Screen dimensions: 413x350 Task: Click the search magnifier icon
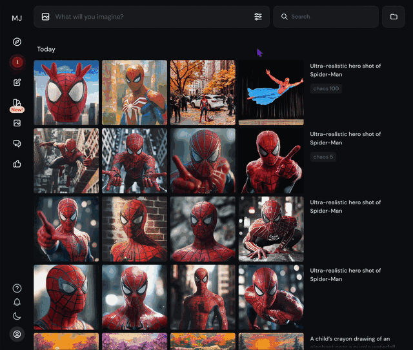[284, 17]
